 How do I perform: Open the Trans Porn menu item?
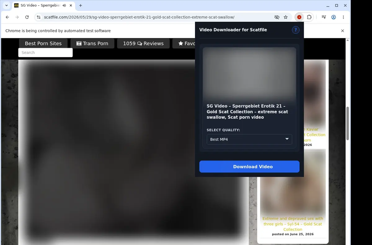(92, 43)
